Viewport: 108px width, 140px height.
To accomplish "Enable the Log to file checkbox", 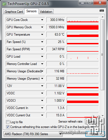I will click(8, 122).
